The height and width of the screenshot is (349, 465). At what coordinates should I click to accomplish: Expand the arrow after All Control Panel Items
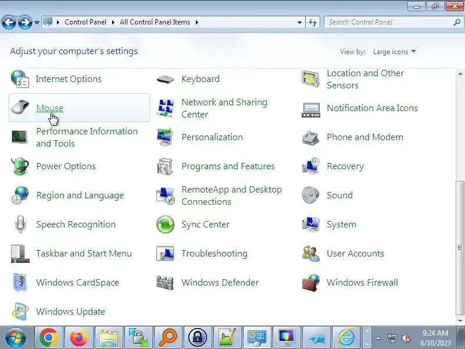click(x=196, y=22)
